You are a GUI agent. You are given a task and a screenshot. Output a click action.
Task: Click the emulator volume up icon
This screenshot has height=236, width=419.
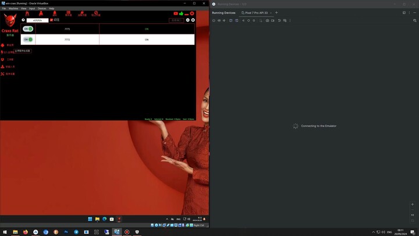219,20
